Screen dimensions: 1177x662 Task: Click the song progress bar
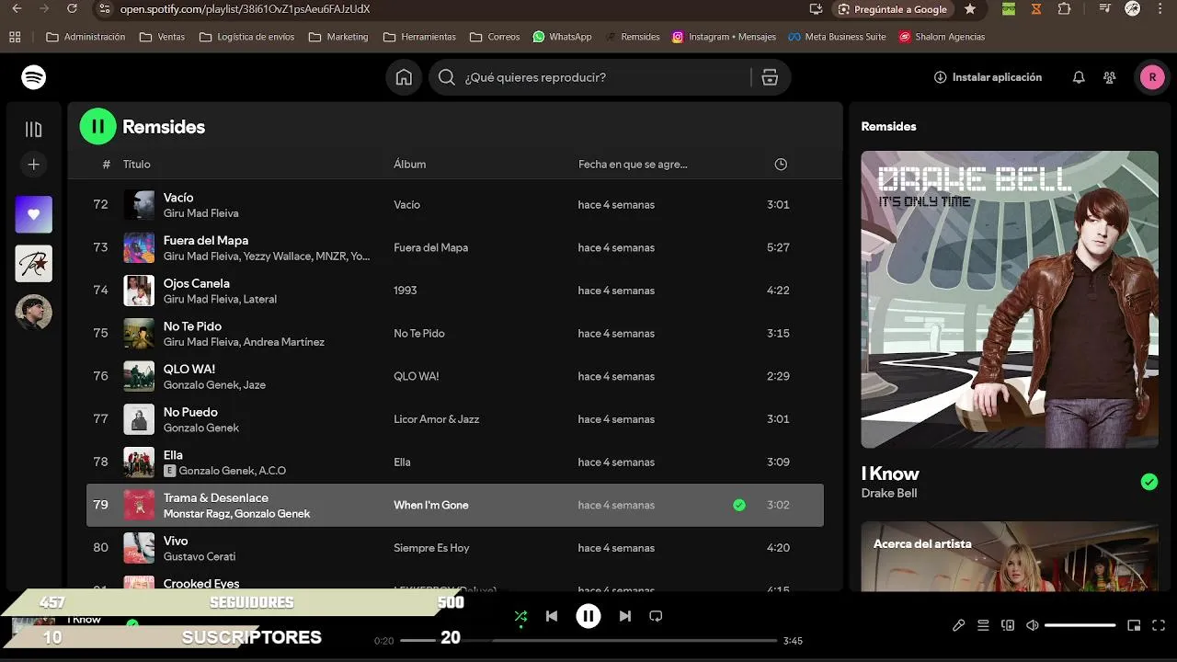pos(588,640)
